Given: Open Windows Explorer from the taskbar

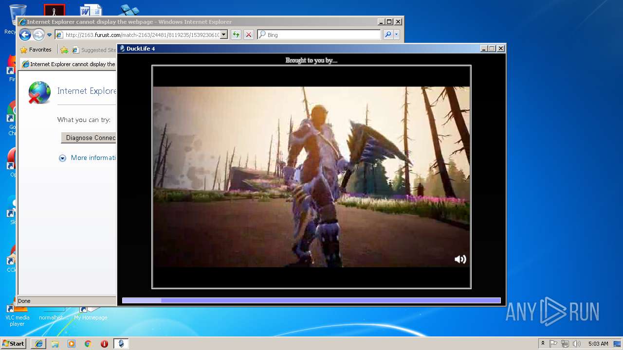Looking at the screenshot, I should (x=55, y=344).
